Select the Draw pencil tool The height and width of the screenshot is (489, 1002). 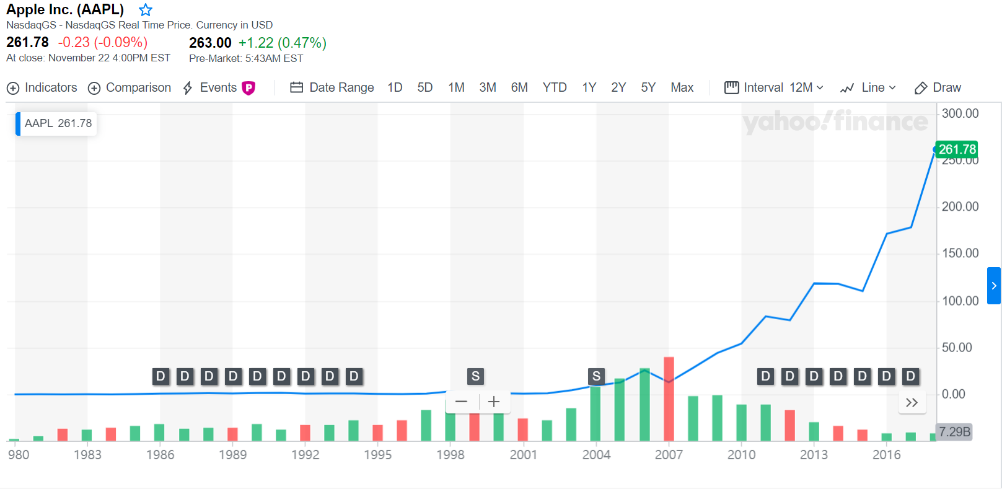click(921, 88)
